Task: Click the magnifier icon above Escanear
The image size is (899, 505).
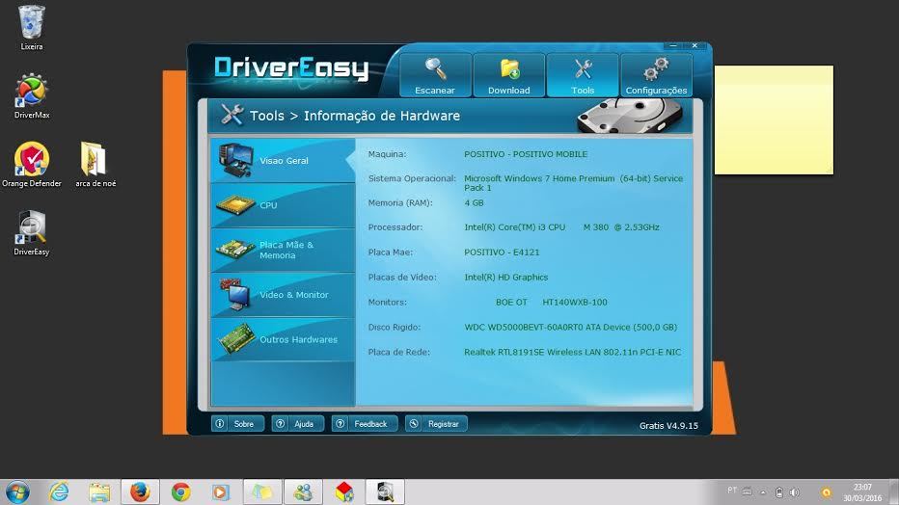Action: [x=436, y=69]
